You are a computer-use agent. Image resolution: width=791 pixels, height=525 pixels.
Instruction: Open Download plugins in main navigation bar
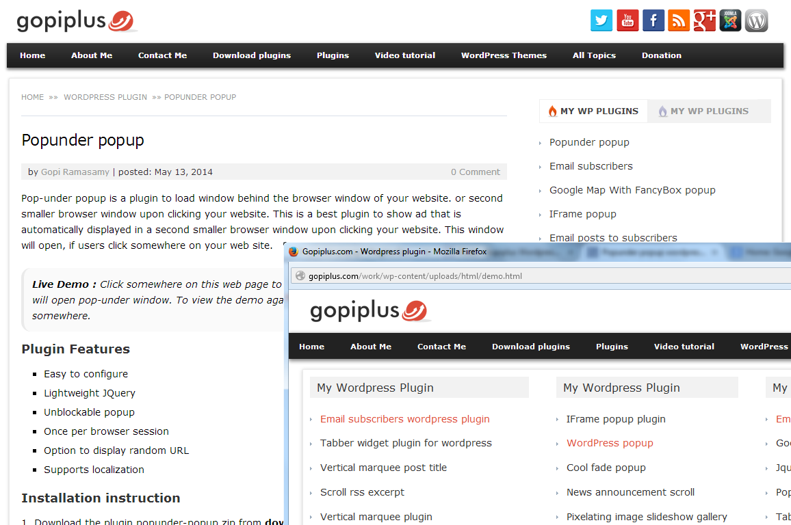click(252, 55)
